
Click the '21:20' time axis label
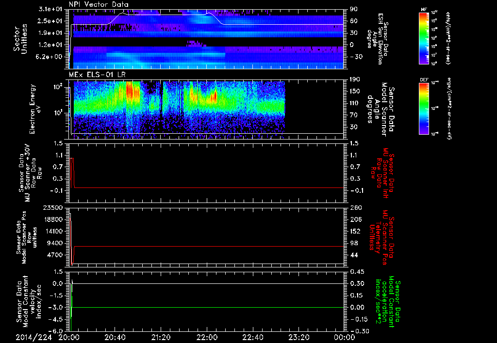coord(161,337)
